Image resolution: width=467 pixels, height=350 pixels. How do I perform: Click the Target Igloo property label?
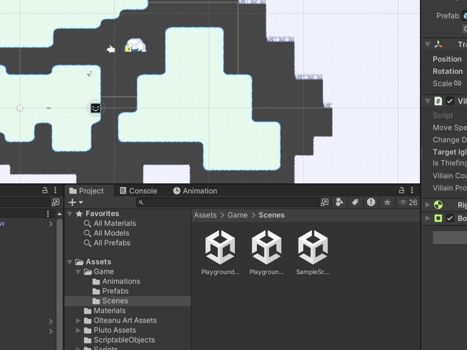(x=450, y=152)
